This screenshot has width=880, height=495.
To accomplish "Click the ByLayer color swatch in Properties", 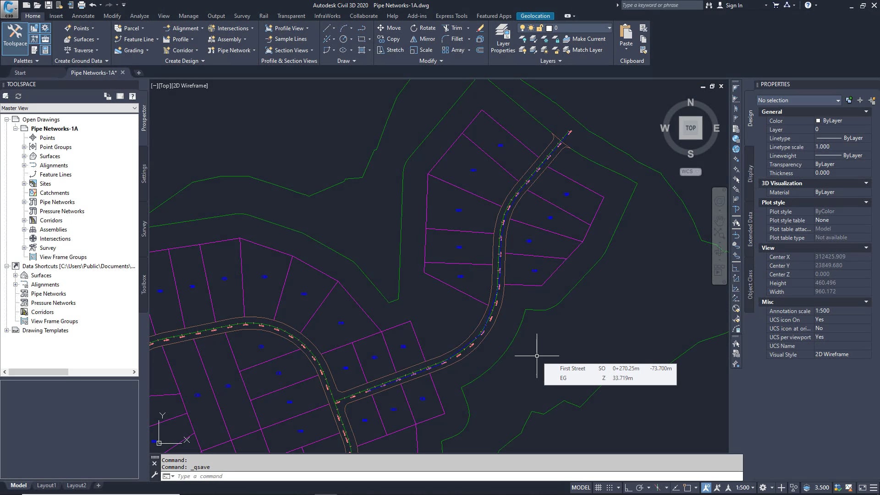I will 819,121.
